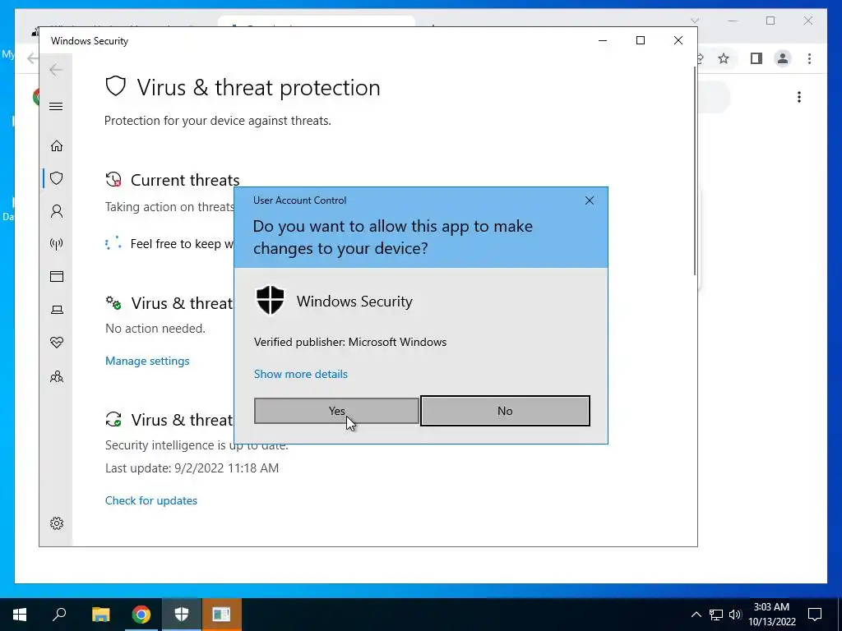The width and height of the screenshot is (842, 631).
Task: Click the Current threats history icon
Action: tap(113, 180)
